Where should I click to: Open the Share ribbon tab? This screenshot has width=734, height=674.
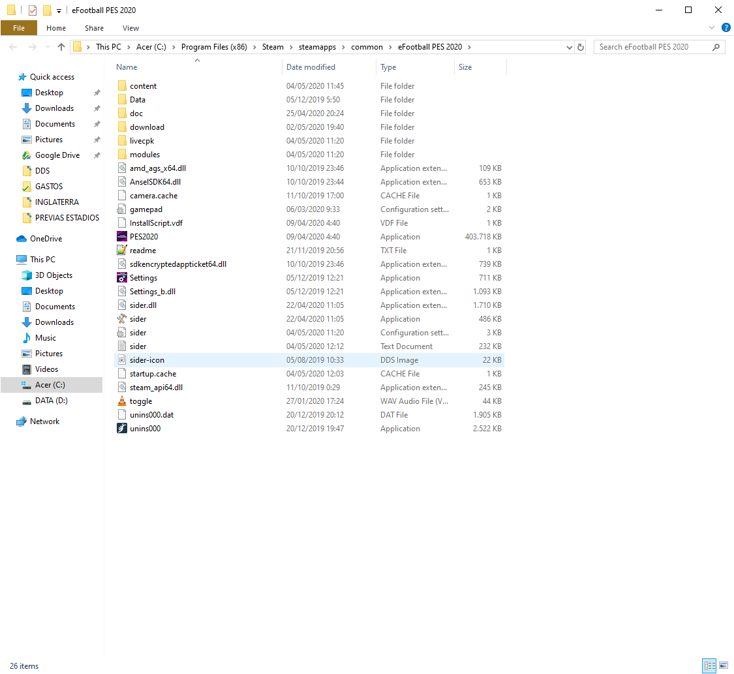point(94,28)
